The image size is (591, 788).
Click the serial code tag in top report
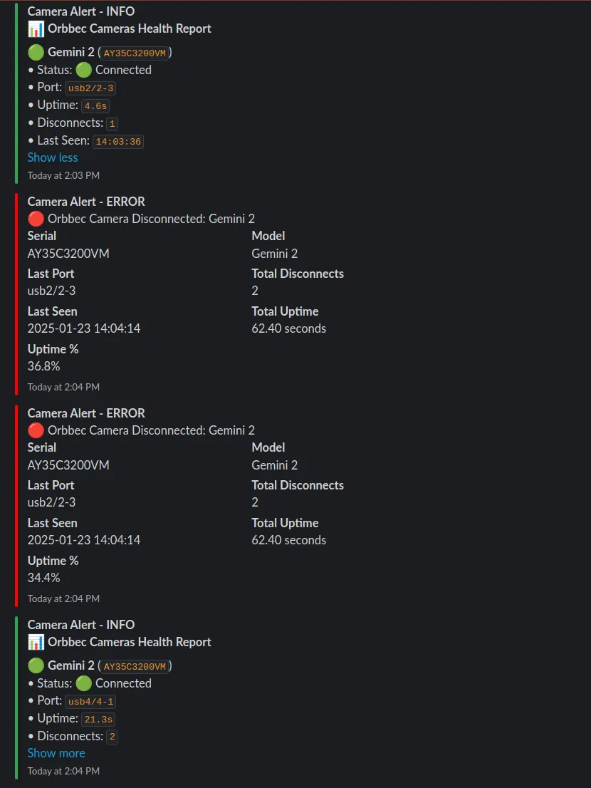point(135,53)
